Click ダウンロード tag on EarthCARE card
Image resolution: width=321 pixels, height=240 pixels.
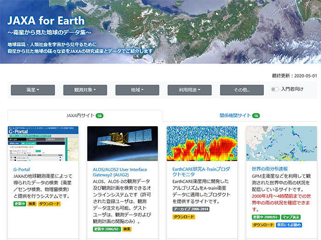[x=184, y=217]
